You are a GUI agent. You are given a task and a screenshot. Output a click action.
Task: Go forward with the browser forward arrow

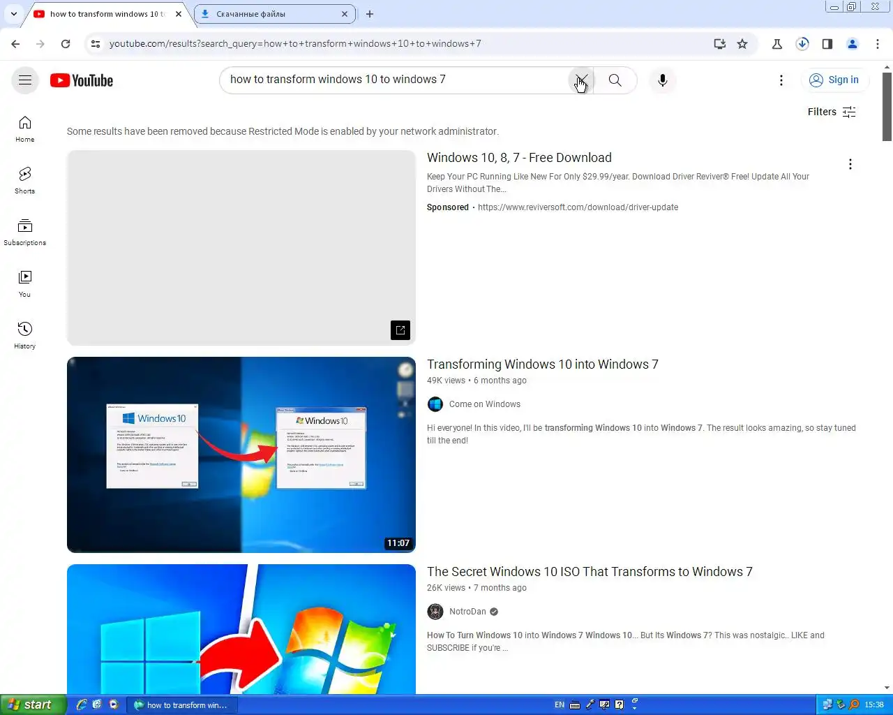pyautogui.click(x=40, y=44)
